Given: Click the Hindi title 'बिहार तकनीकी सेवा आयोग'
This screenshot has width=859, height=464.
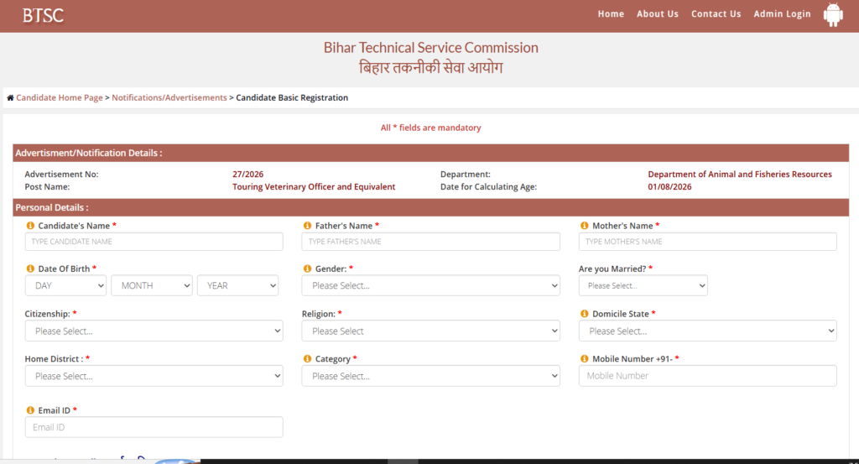Looking at the screenshot, I should tap(430, 68).
